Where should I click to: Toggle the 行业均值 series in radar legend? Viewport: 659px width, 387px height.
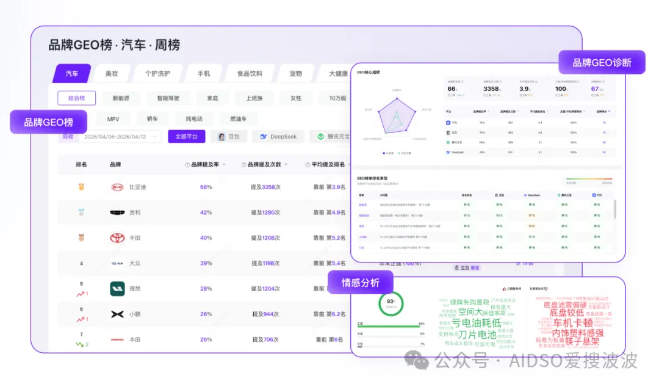click(405, 153)
